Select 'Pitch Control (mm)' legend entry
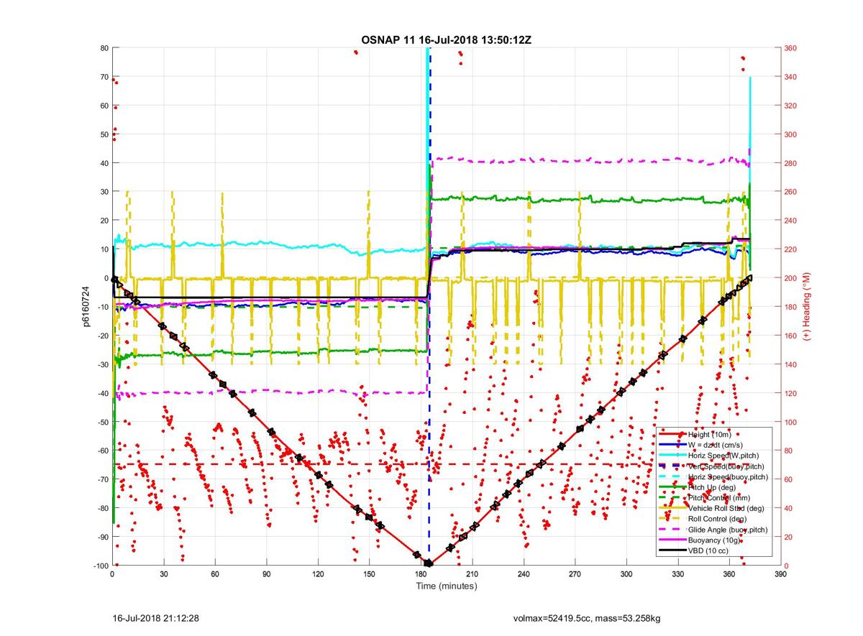 718,498
